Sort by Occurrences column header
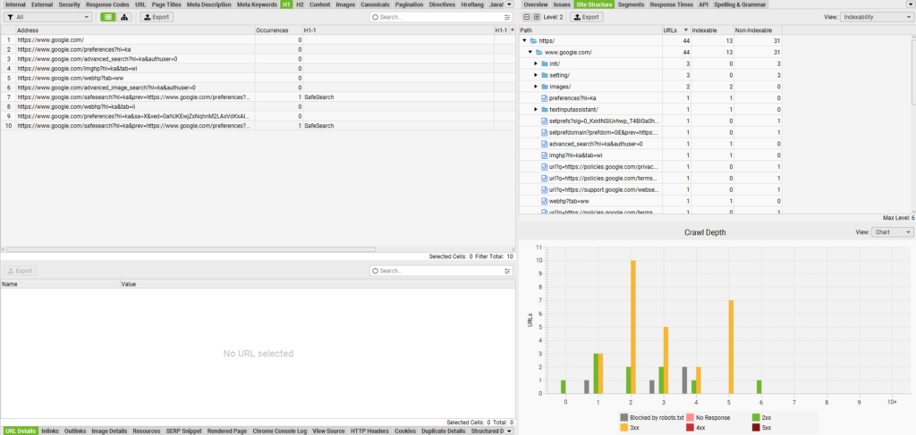The height and width of the screenshot is (435, 916). [x=278, y=29]
